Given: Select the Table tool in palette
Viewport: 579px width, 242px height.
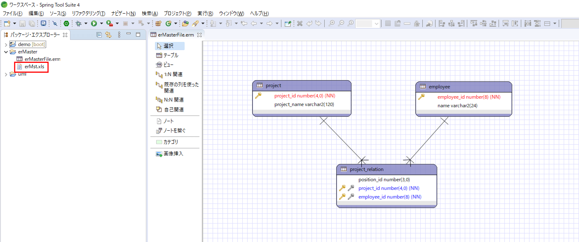Looking at the screenshot, I should click(167, 55).
